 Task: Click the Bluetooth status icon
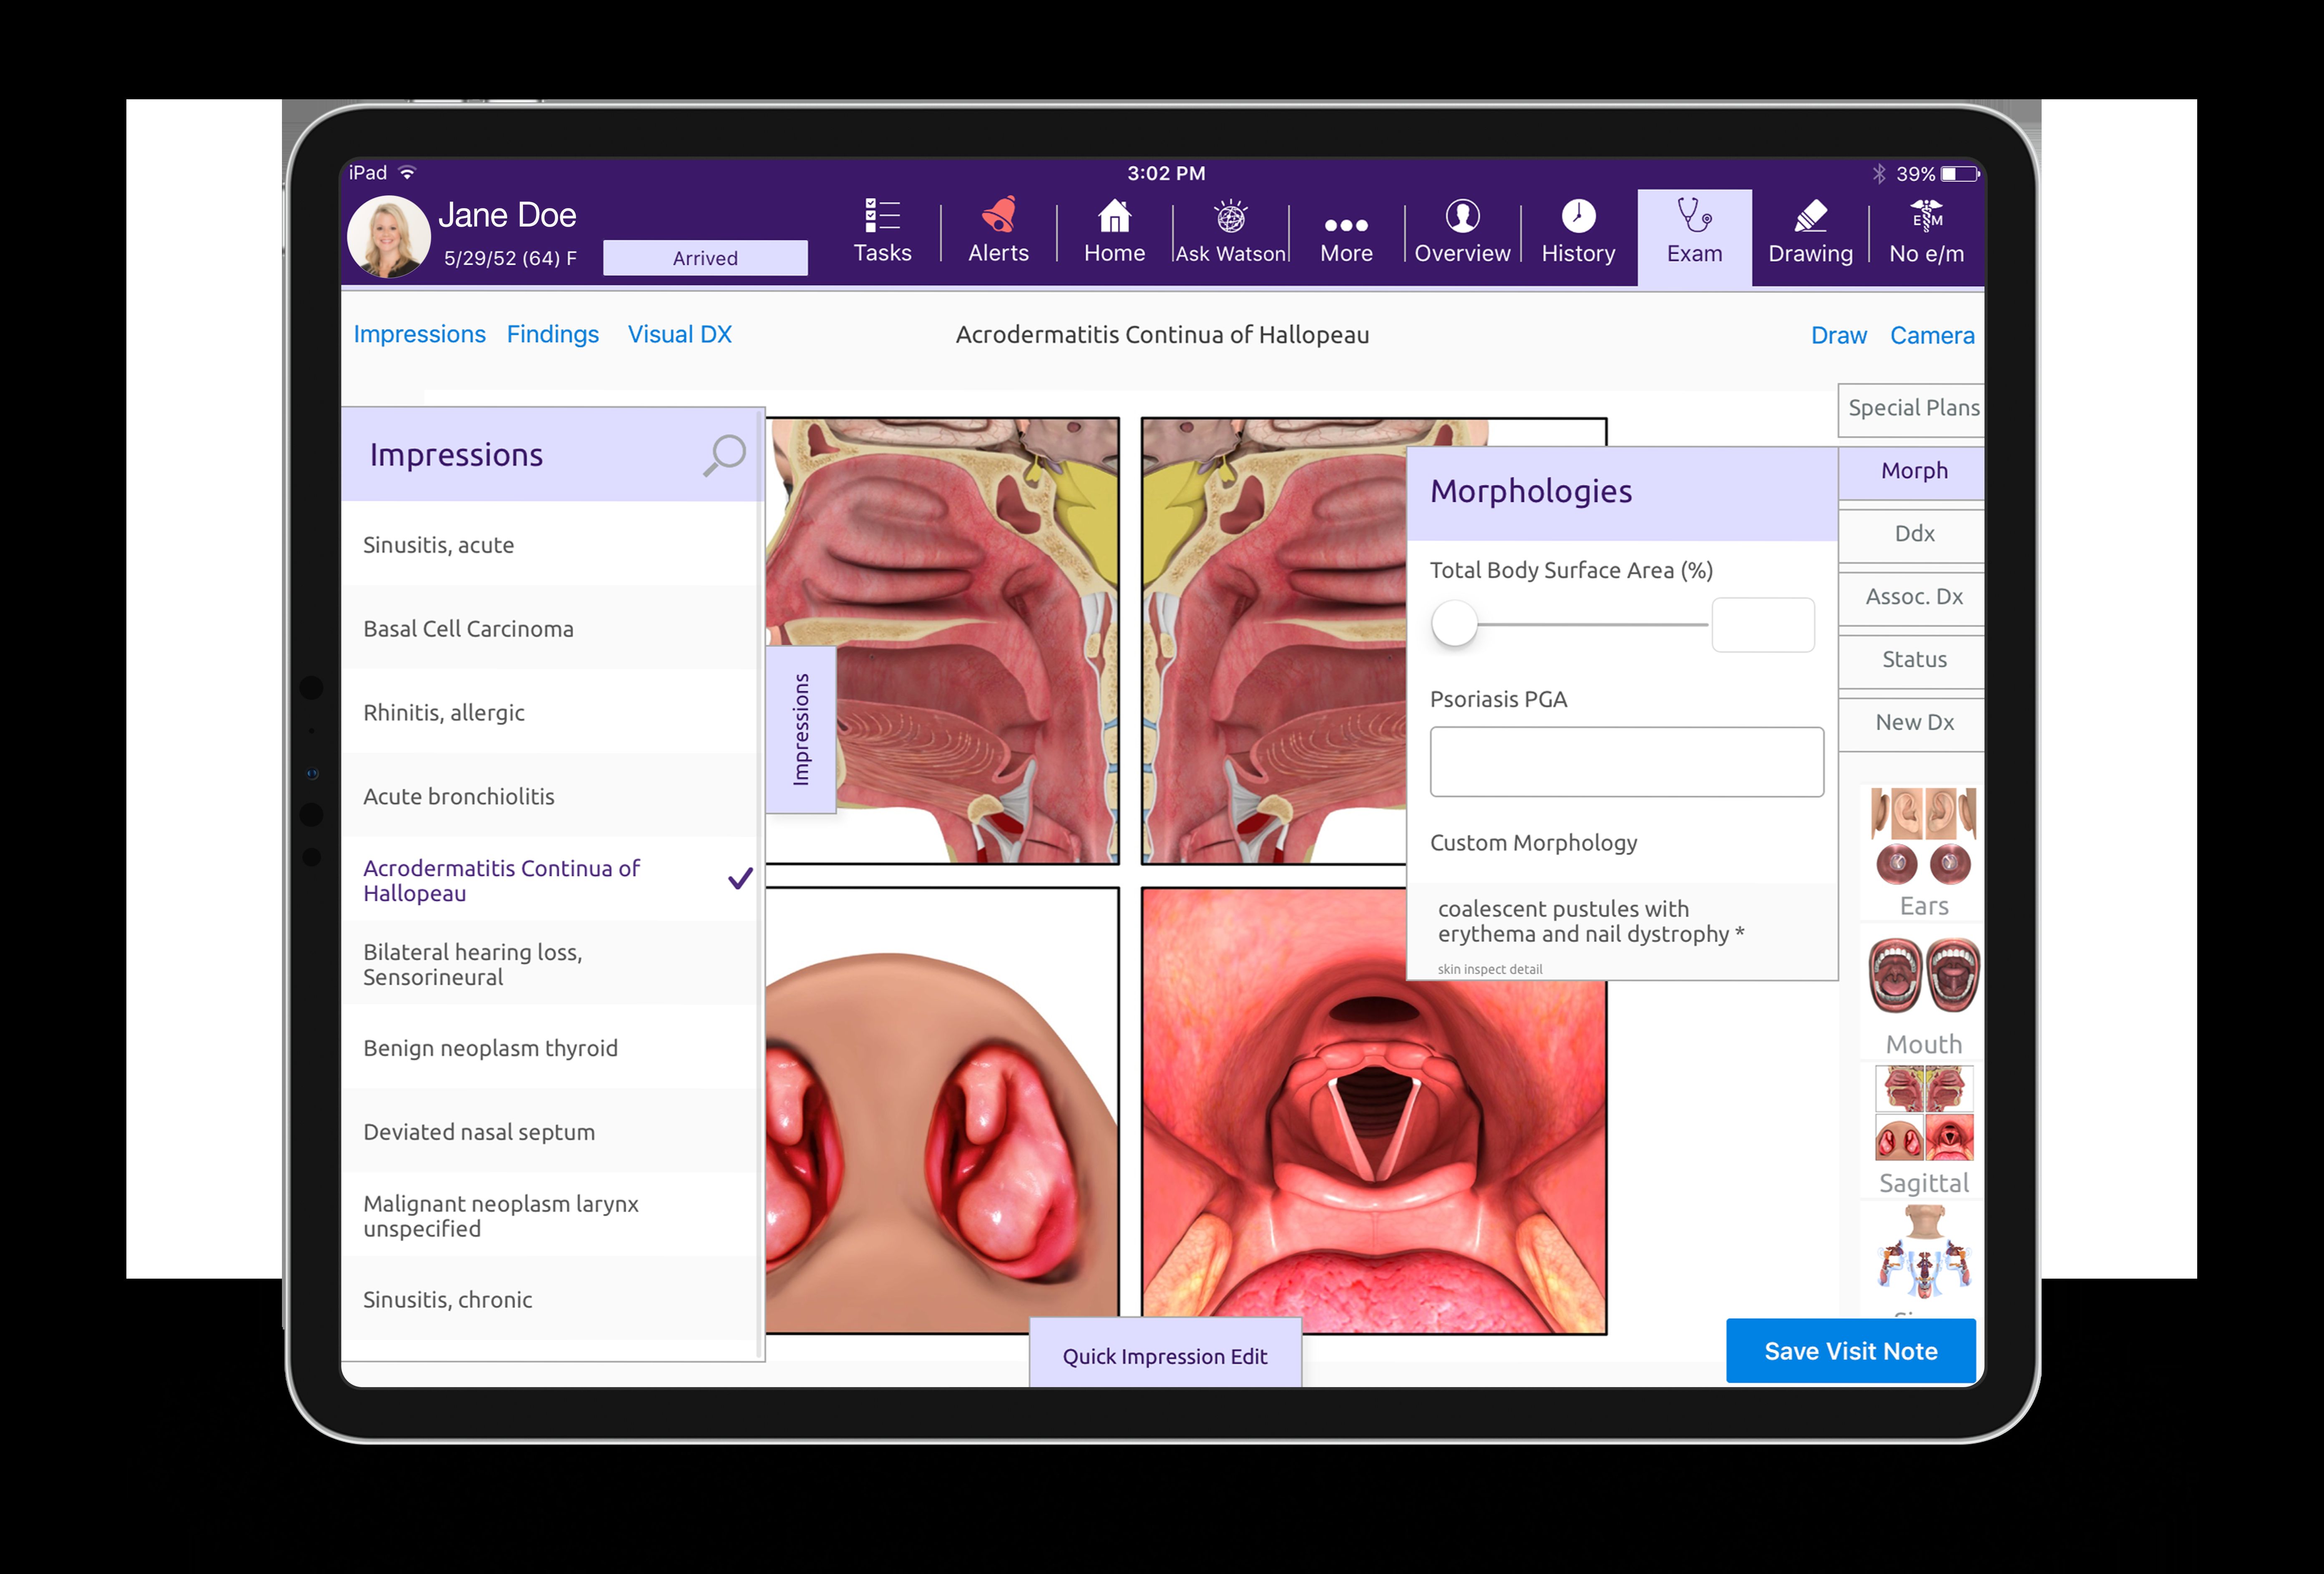point(1879,174)
